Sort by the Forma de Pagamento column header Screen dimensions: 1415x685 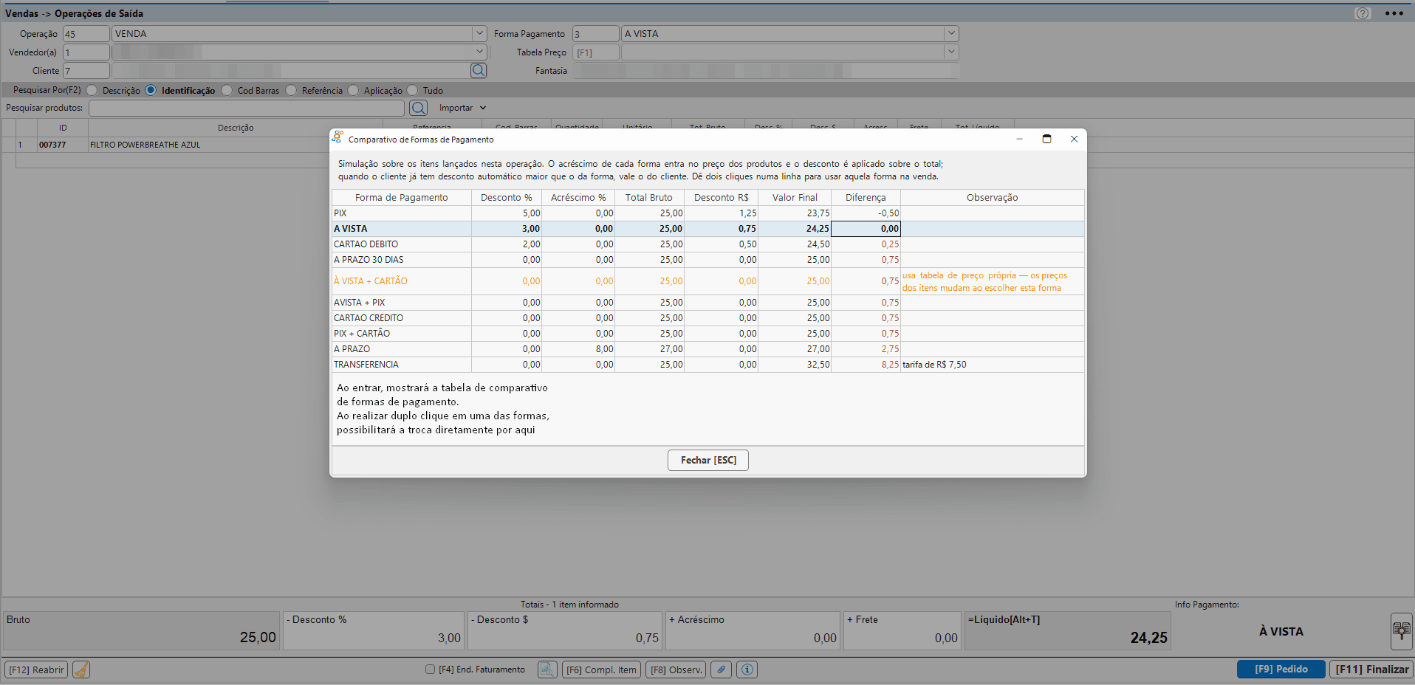tap(401, 198)
